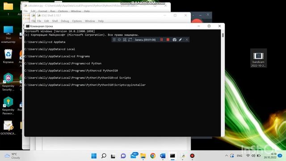Click the 'cd AppData' line in Command Prompt
Image resolution: width=286 pixels, height=161 pixels.
click(45, 42)
